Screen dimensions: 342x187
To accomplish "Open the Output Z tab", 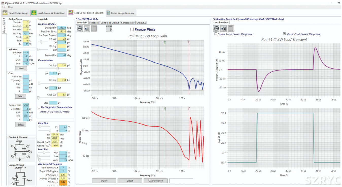I will [141, 23].
